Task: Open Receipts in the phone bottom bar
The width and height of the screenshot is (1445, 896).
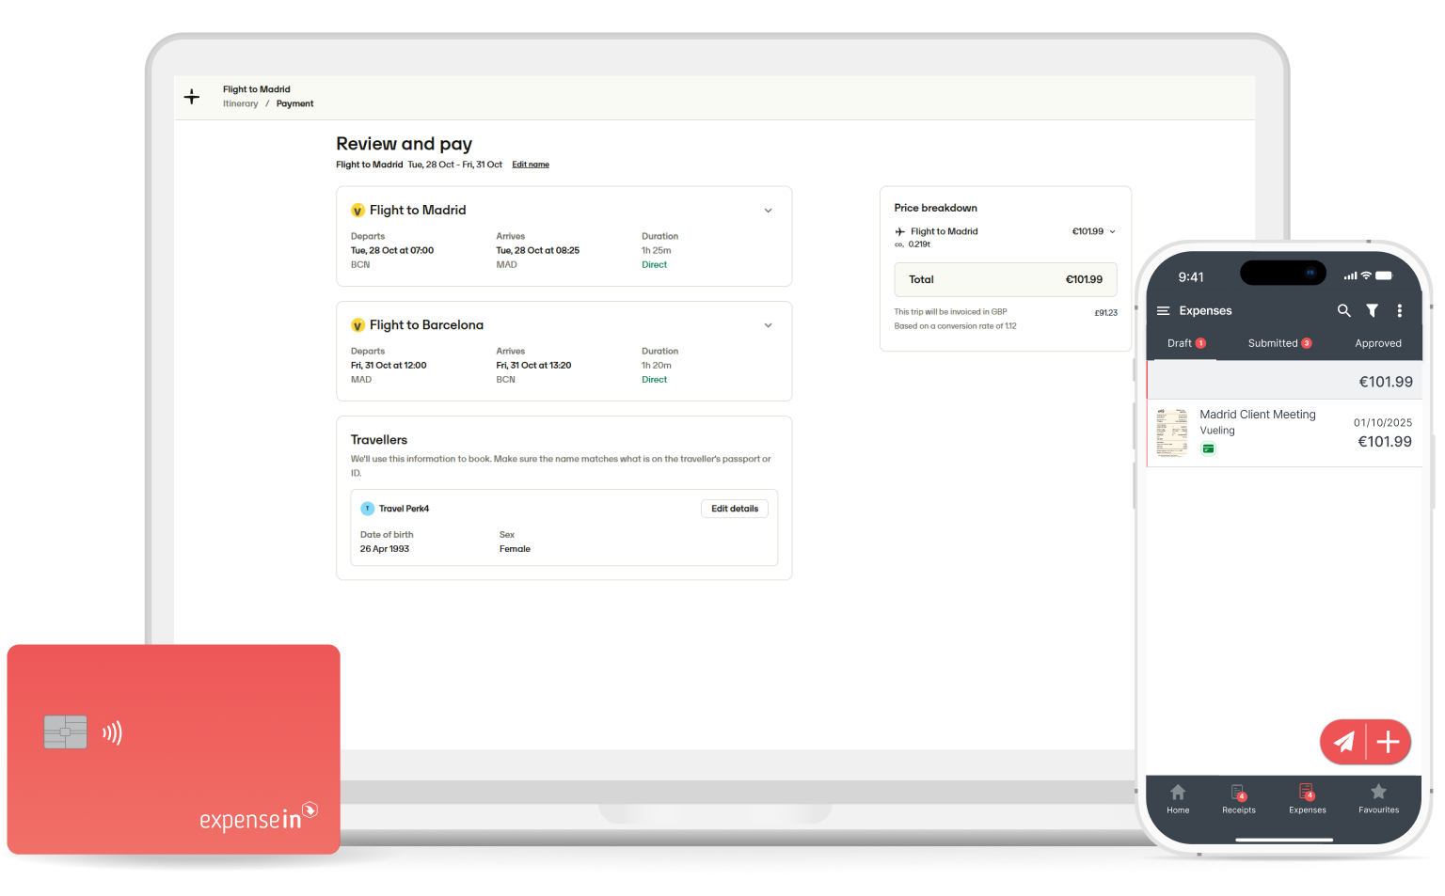Action: coord(1239,798)
